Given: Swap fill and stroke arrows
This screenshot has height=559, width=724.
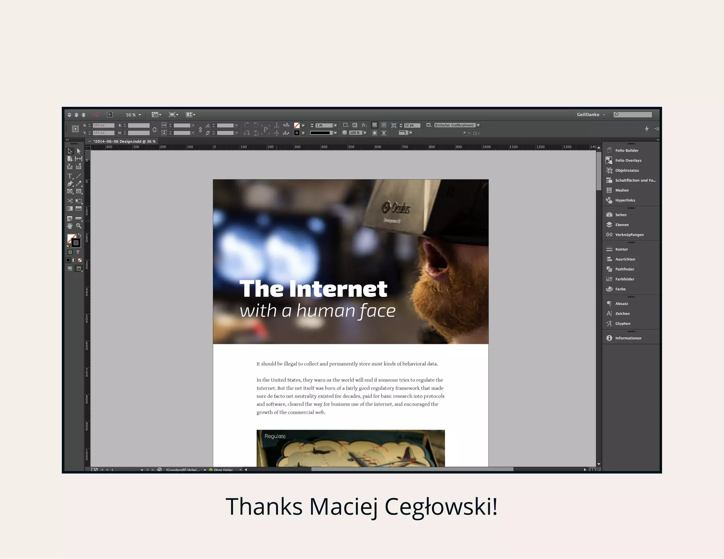Looking at the screenshot, I should tap(80, 235).
